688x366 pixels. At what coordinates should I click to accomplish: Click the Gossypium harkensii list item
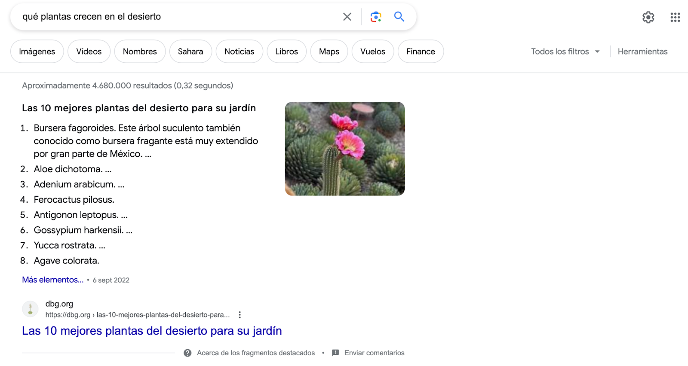pos(83,230)
